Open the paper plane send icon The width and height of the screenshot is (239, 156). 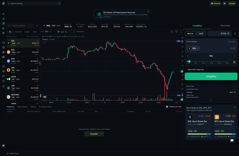pyautogui.click(x=4, y=71)
